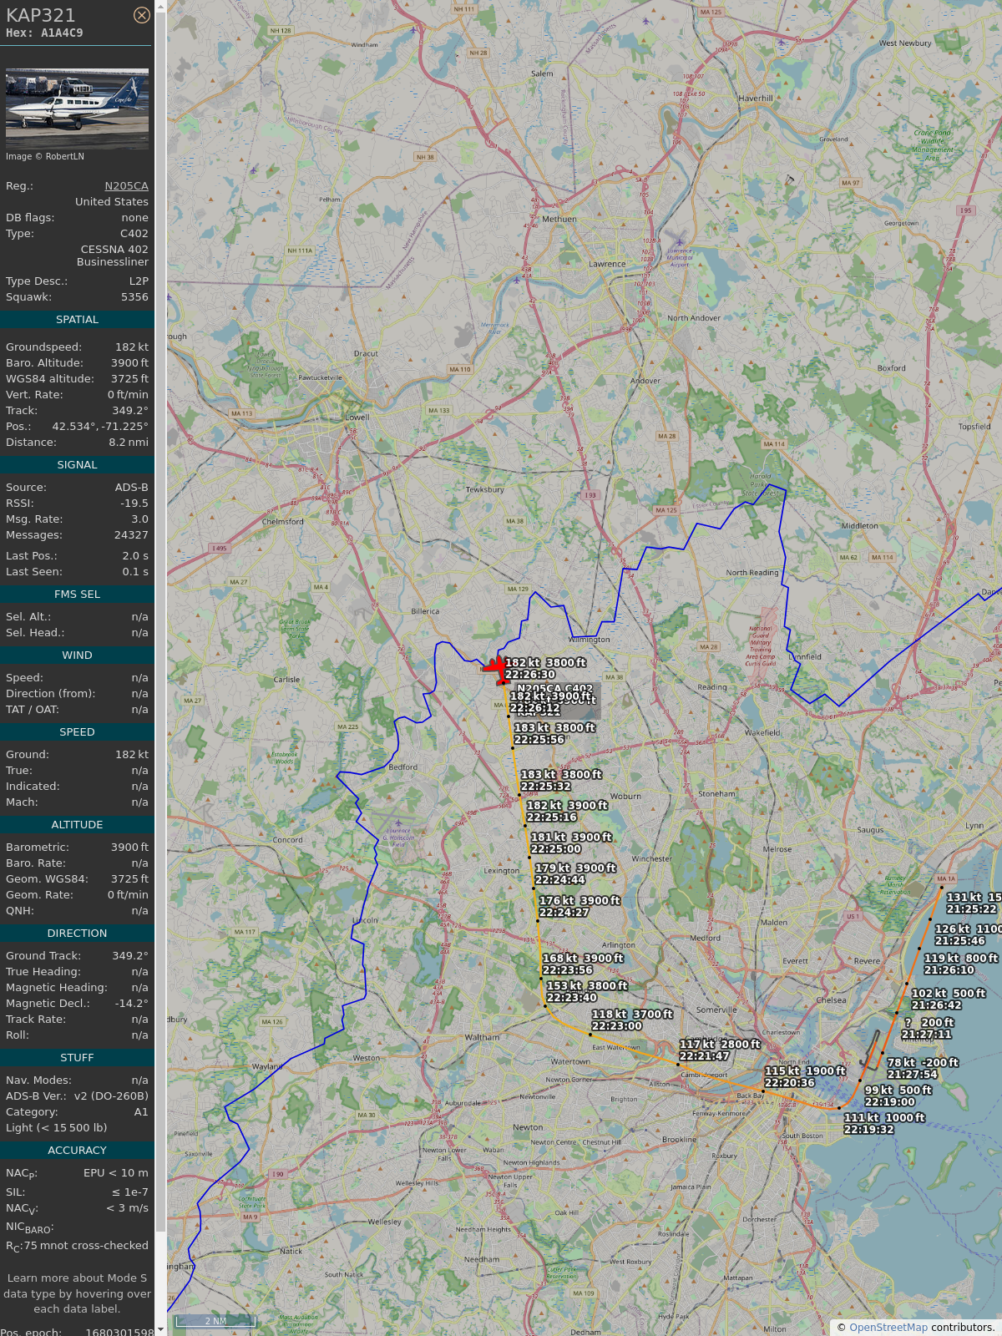Open the OpenStreetMap attribution link
1002x1336 pixels.
click(888, 1327)
